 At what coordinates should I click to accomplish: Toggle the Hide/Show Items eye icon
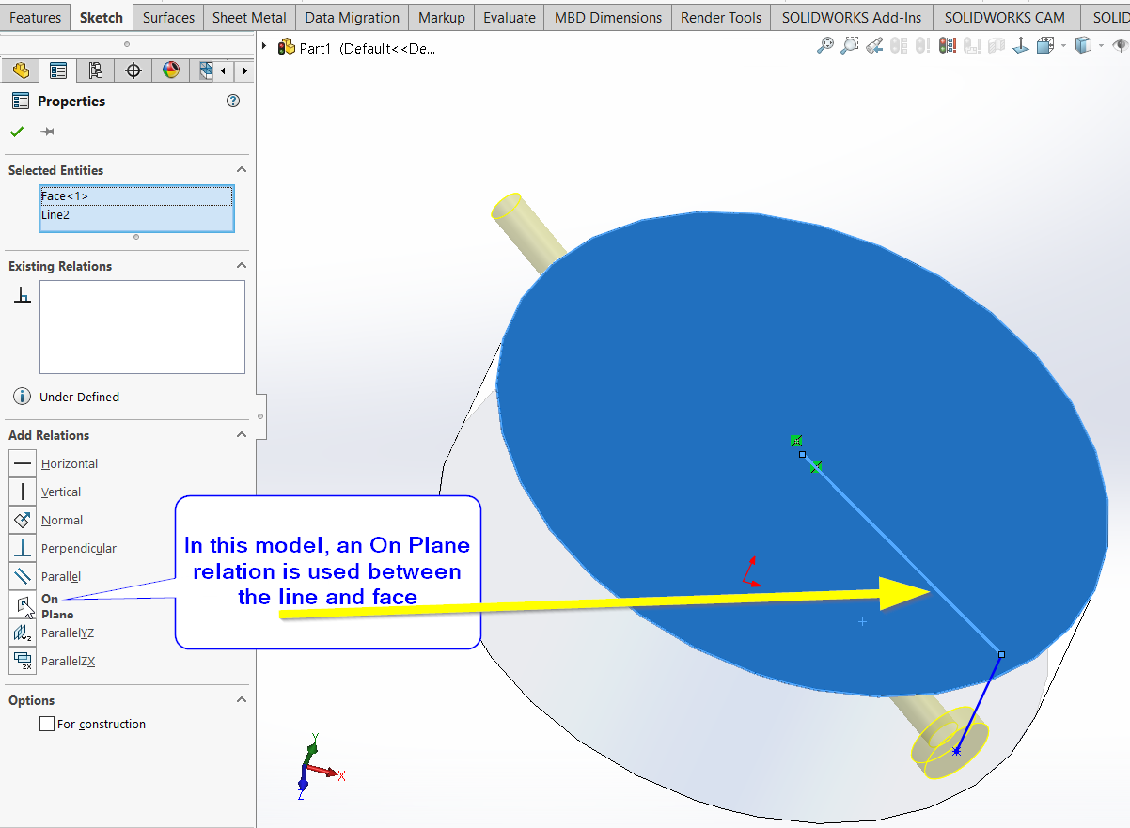[x=1119, y=45]
